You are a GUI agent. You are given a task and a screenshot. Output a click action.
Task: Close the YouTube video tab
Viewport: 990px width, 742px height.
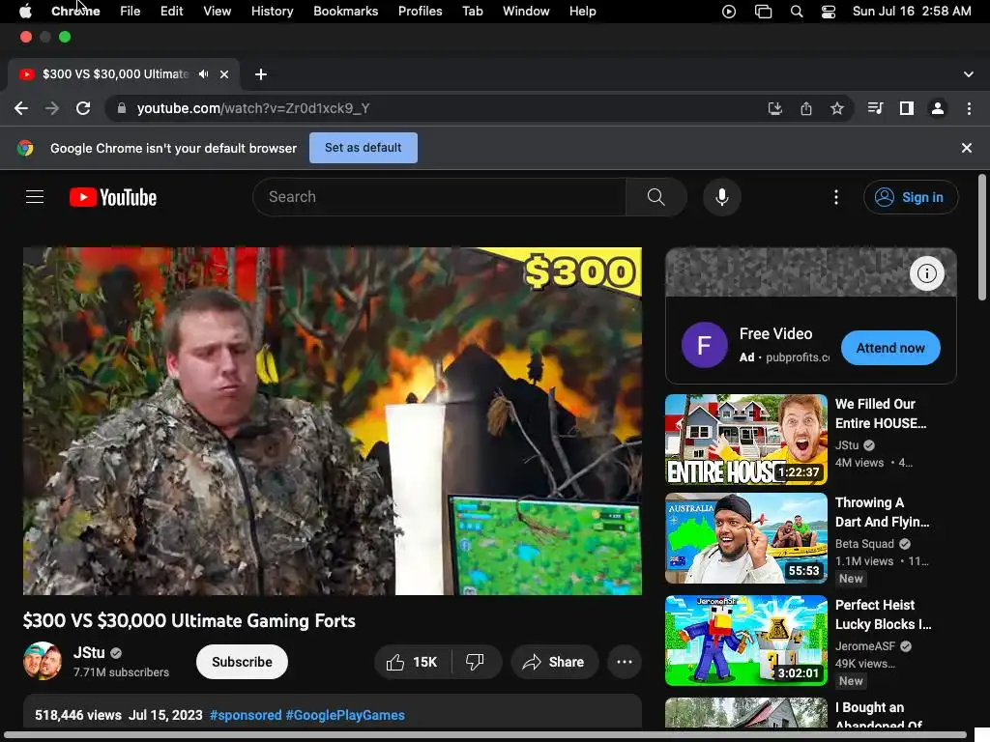coord(224,74)
